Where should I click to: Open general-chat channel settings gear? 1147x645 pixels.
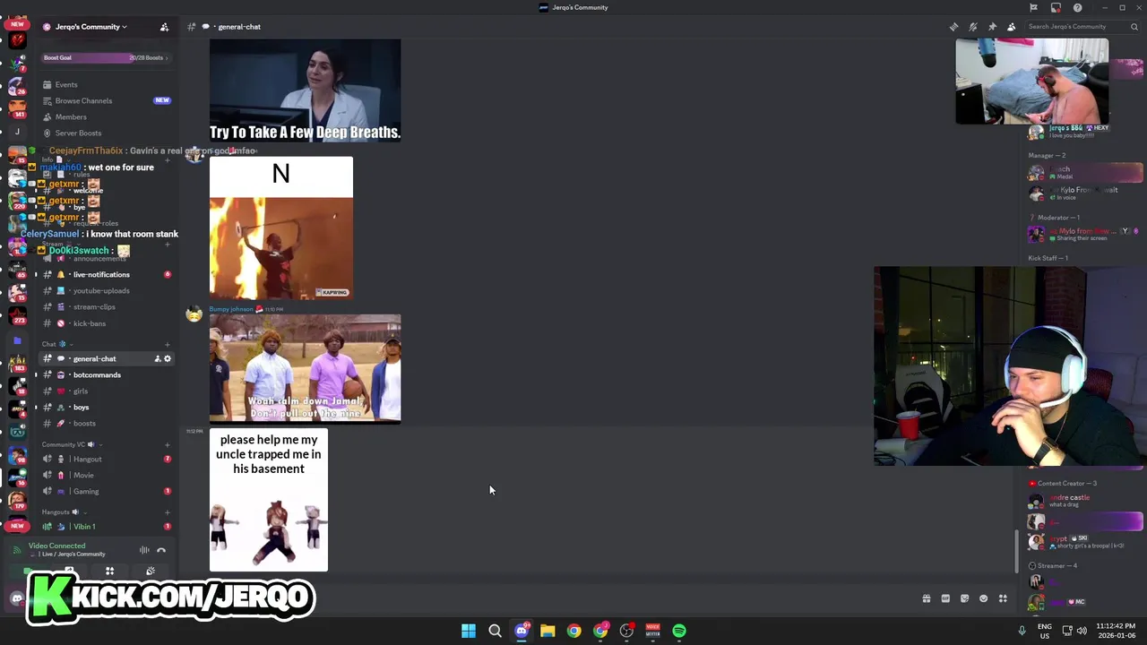(x=168, y=358)
